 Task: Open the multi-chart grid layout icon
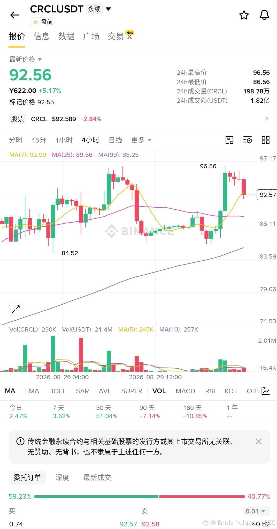coord(266,140)
